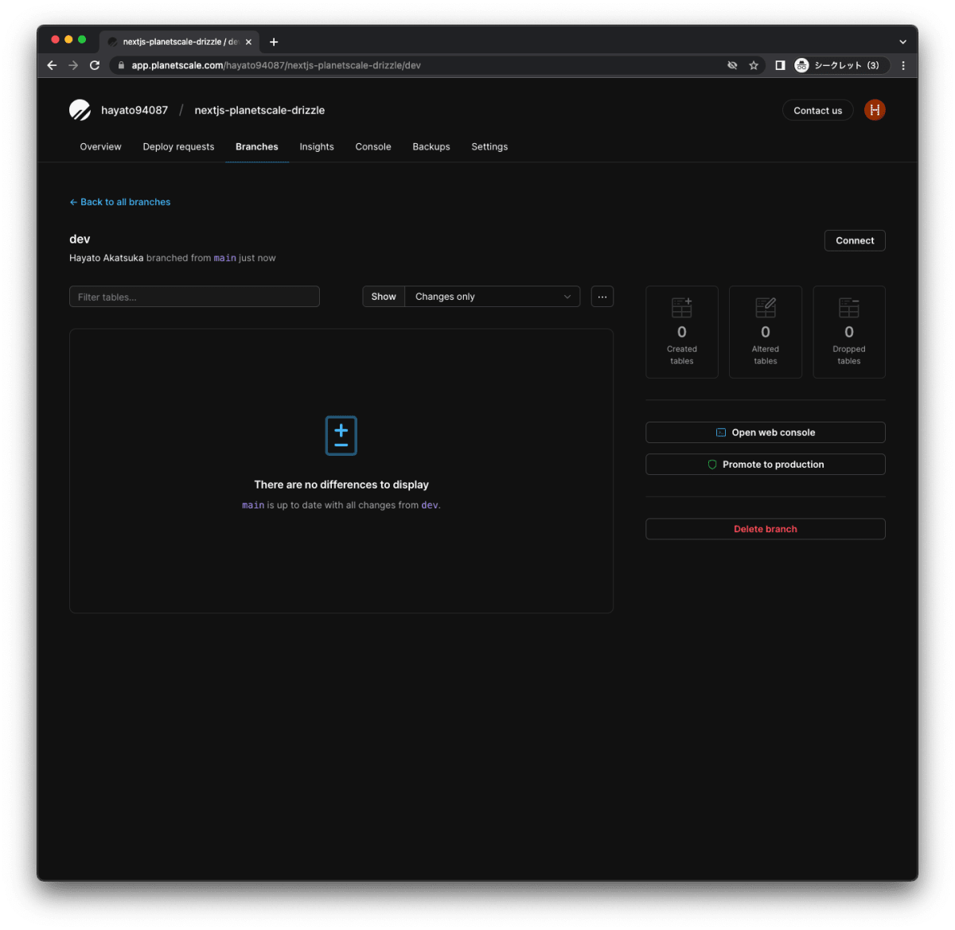Image resolution: width=955 pixels, height=930 pixels.
Task: Select the Branches tab
Action: (257, 146)
